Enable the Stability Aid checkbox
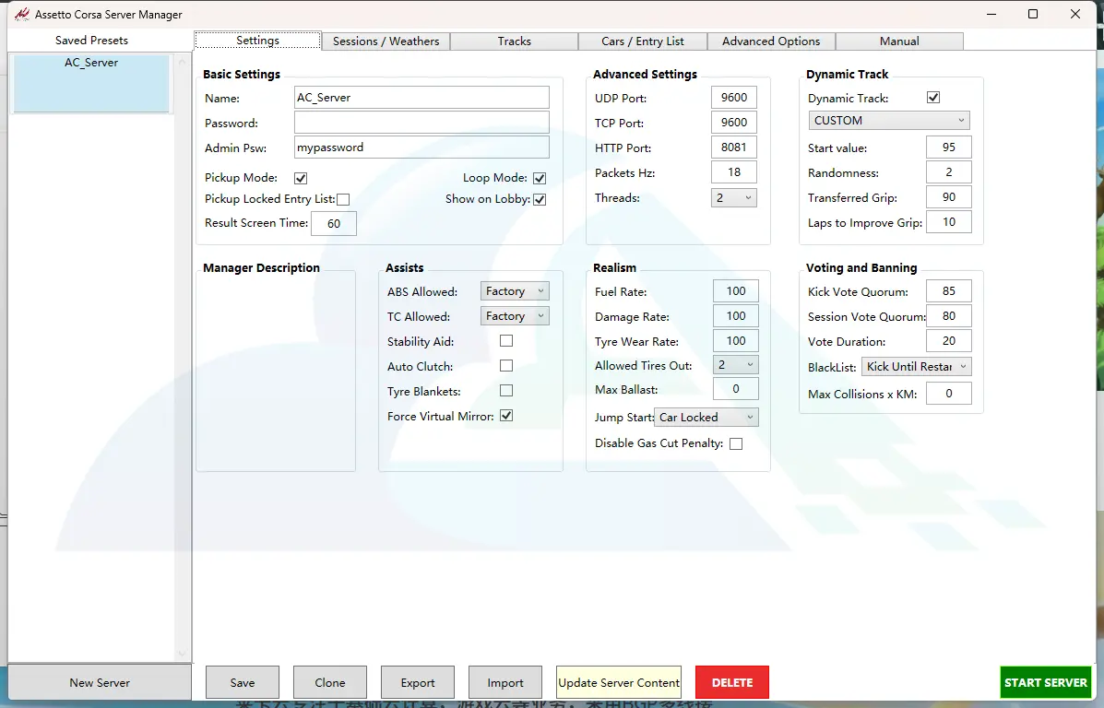 (506, 340)
